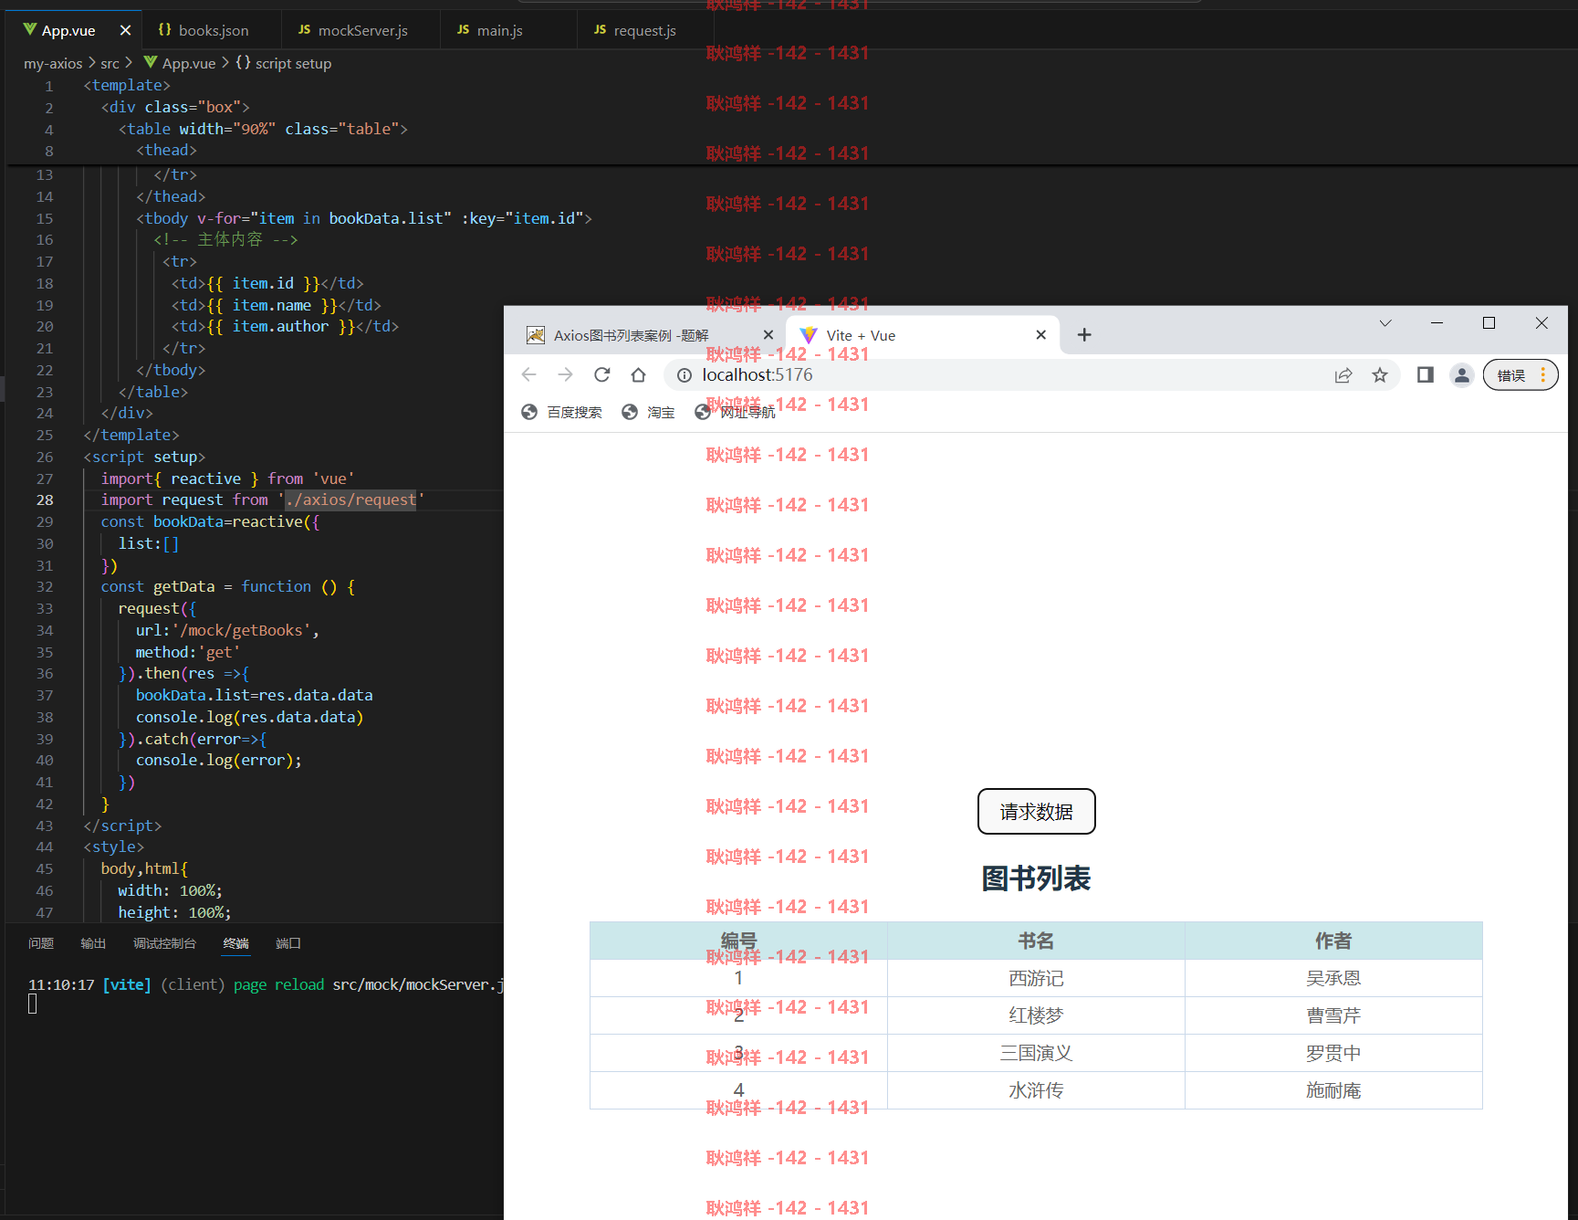This screenshot has width=1578, height=1220.
Task: Reload the localhost page
Action: [x=602, y=374]
